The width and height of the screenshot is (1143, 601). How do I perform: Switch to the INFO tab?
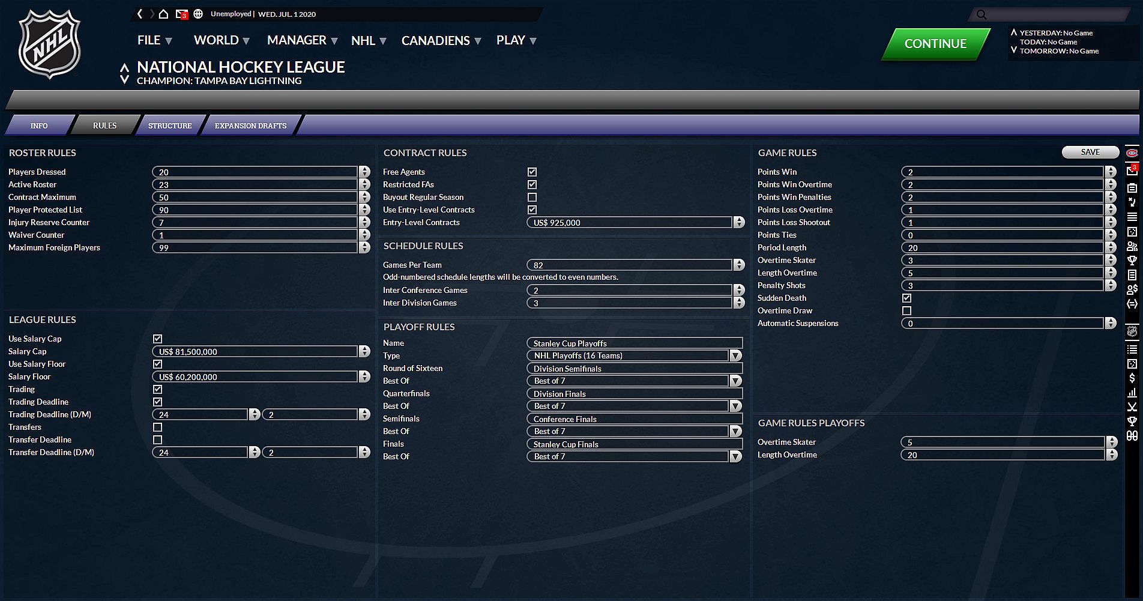pyautogui.click(x=39, y=125)
